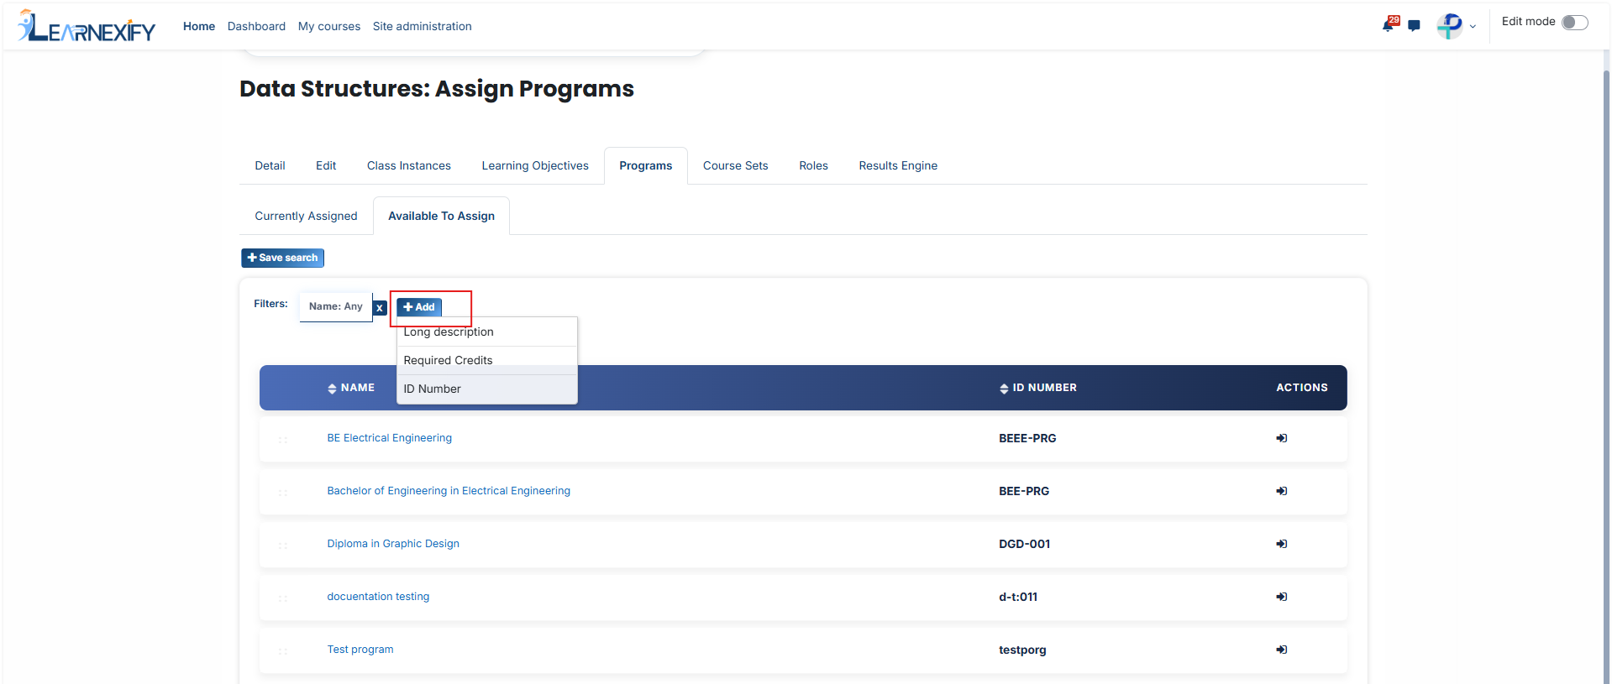Choose Required Credits filter option
Viewport: 1612px width, 684px height.
(x=486, y=360)
